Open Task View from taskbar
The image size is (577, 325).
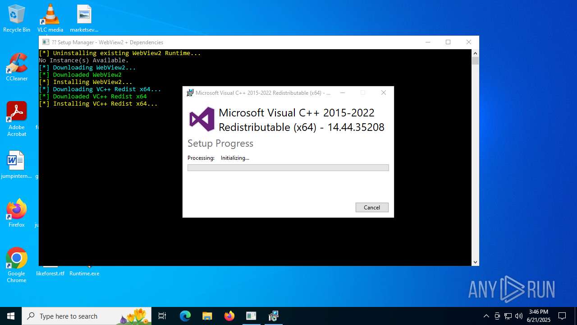(x=162, y=316)
